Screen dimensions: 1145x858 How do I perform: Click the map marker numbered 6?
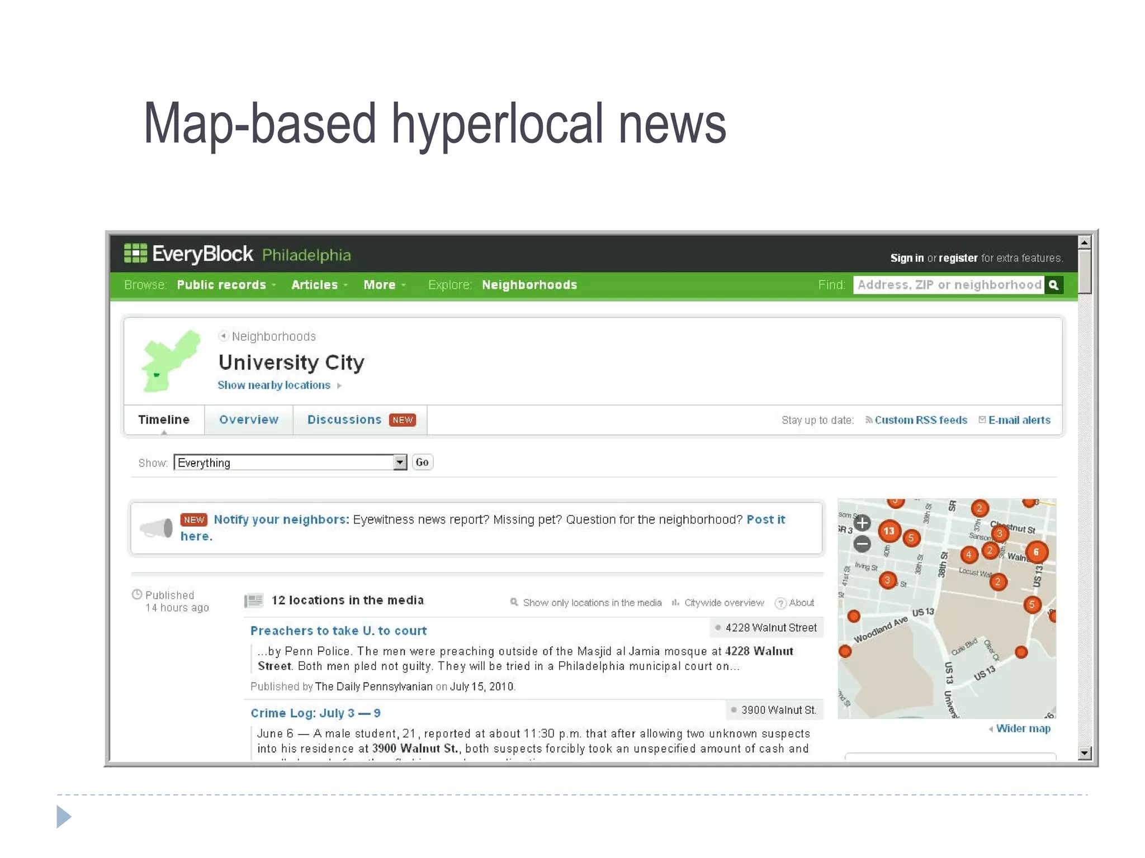pyautogui.click(x=1036, y=552)
